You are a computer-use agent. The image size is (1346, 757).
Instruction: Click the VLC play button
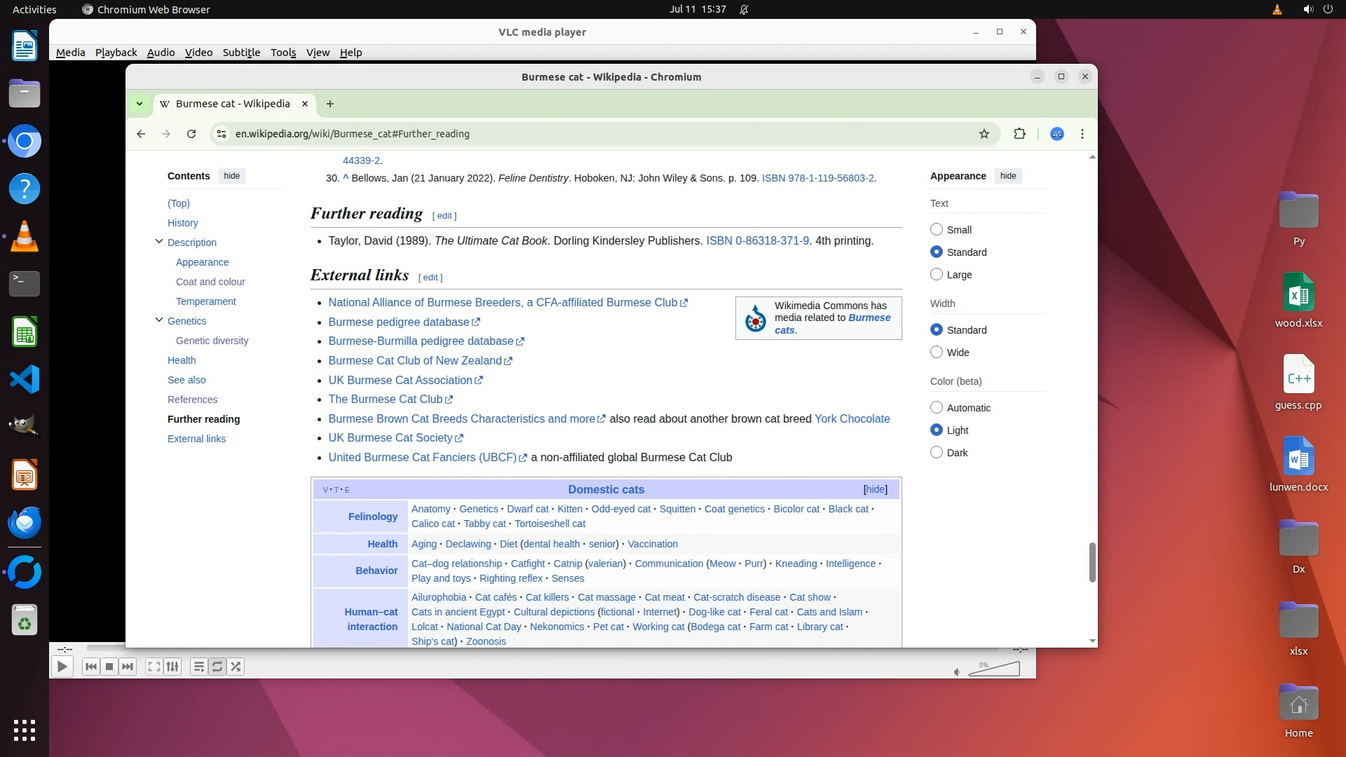pos(62,667)
